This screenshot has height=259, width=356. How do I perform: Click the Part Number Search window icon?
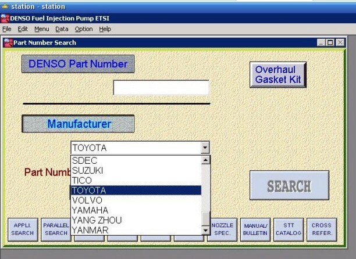[x=8, y=42]
